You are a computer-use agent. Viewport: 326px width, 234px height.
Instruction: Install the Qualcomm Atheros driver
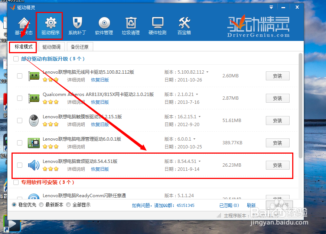pos(278,98)
